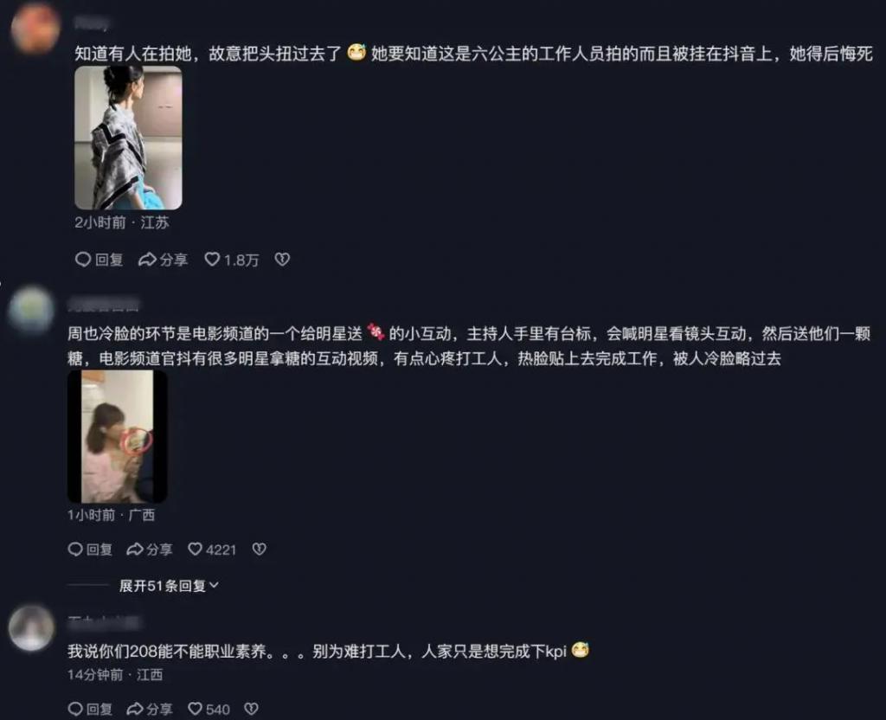Share the 江西 comment
Viewport: 886px width, 720px height.
pos(150,709)
